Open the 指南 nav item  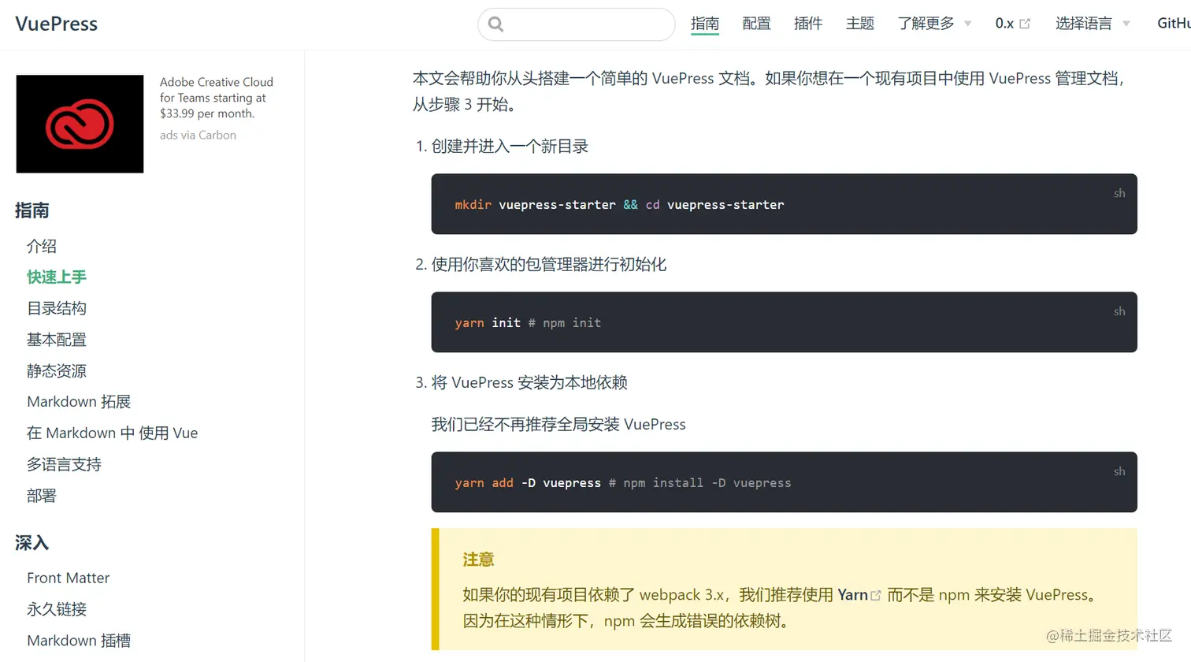click(x=705, y=24)
